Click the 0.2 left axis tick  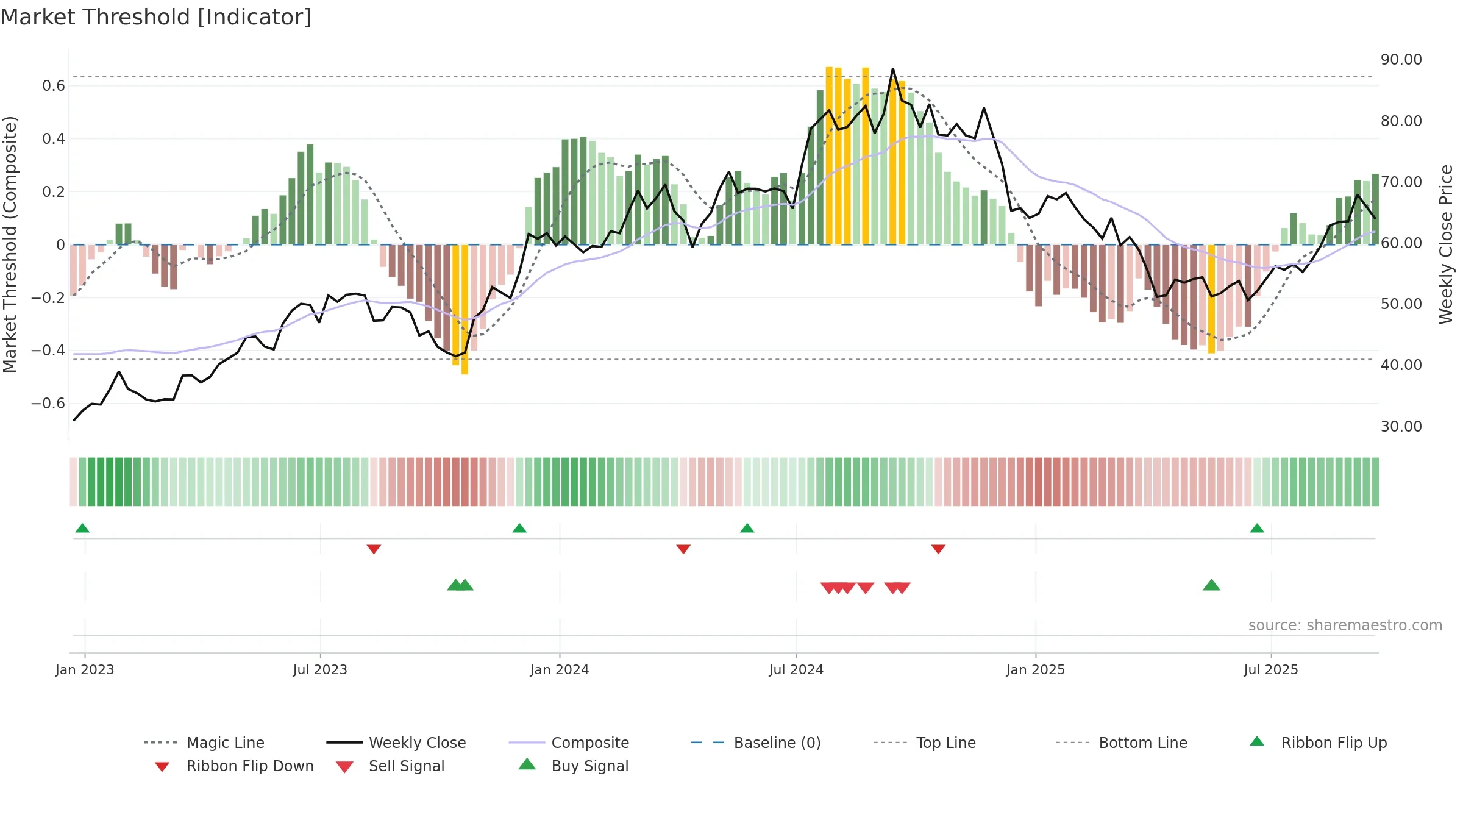coord(54,191)
